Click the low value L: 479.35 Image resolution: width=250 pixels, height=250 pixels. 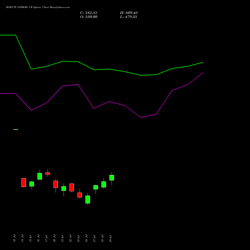128,17
